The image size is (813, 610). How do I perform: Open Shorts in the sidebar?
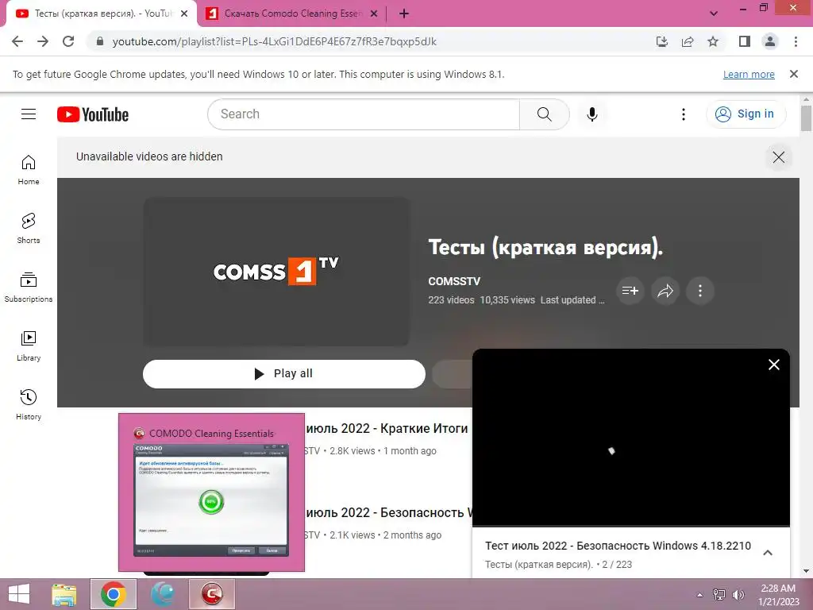click(29, 229)
